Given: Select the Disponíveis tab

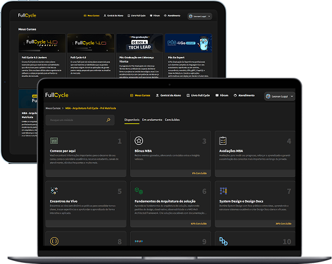Looking at the screenshot, I should point(132,120).
